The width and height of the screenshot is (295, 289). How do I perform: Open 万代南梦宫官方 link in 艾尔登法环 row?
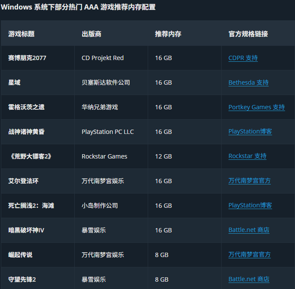point(250,181)
